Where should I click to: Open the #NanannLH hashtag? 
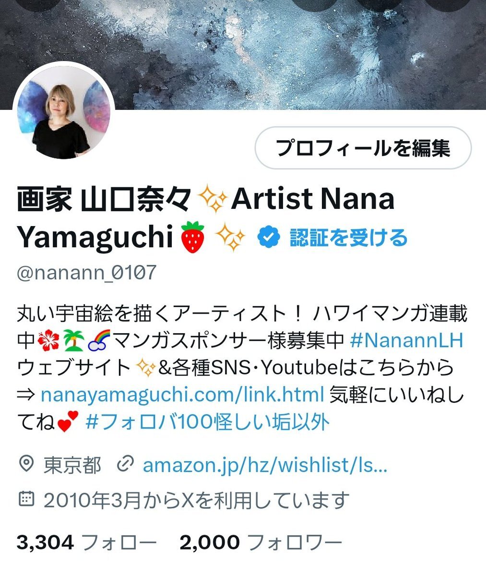click(x=407, y=341)
